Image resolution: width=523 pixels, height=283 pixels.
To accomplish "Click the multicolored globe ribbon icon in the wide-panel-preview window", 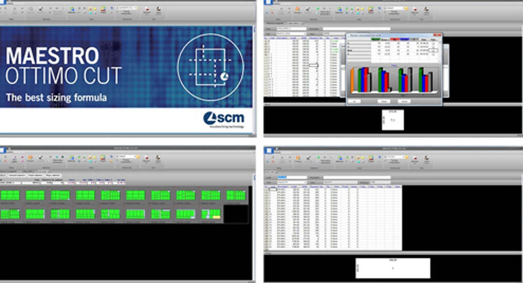I will point(340,158).
